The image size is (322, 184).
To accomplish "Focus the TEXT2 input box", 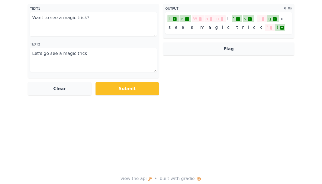I will pyautogui.click(x=93, y=60).
